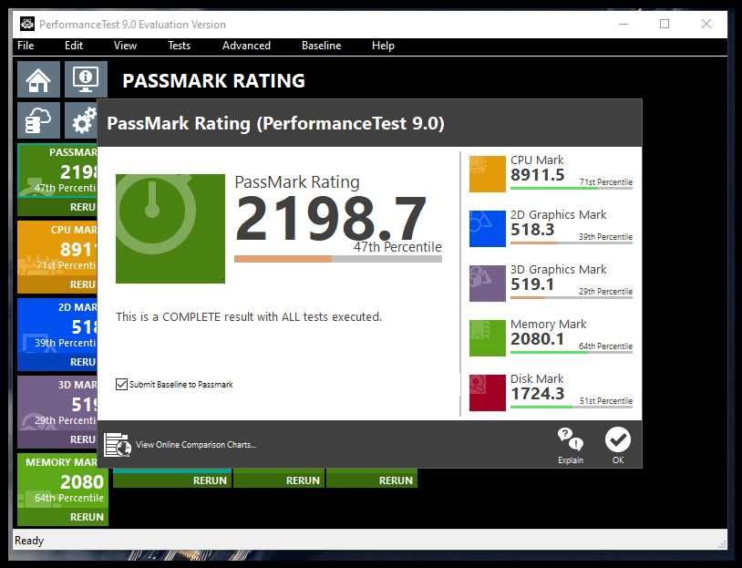Confirm with the OK checkmark icon
The width and height of the screenshot is (742, 568).
pyautogui.click(x=618, y=439)
